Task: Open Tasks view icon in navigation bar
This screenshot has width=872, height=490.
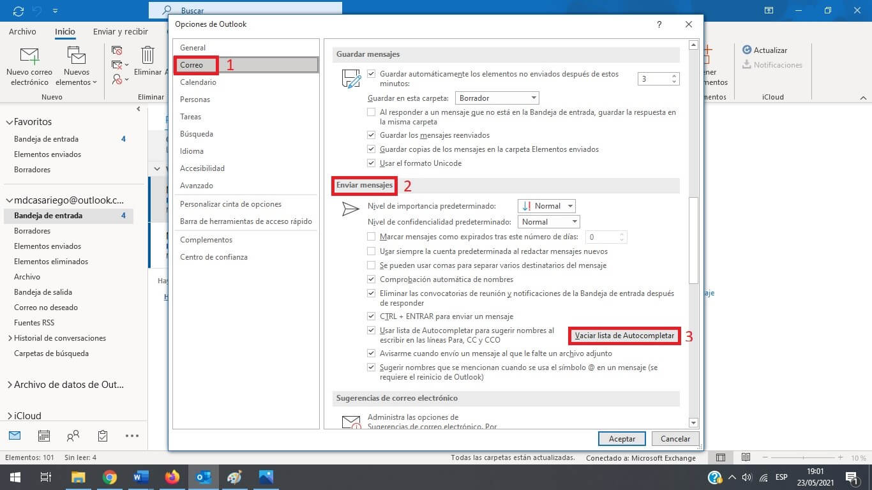Action: click(103, 436)
